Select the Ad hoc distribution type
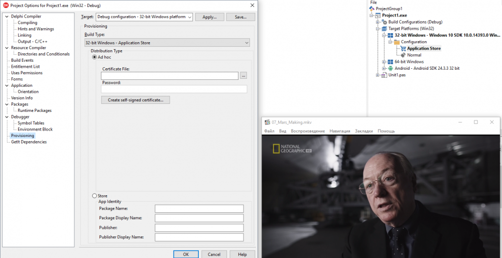The width and height of the screenshot is (502, 258). point(94,57)
